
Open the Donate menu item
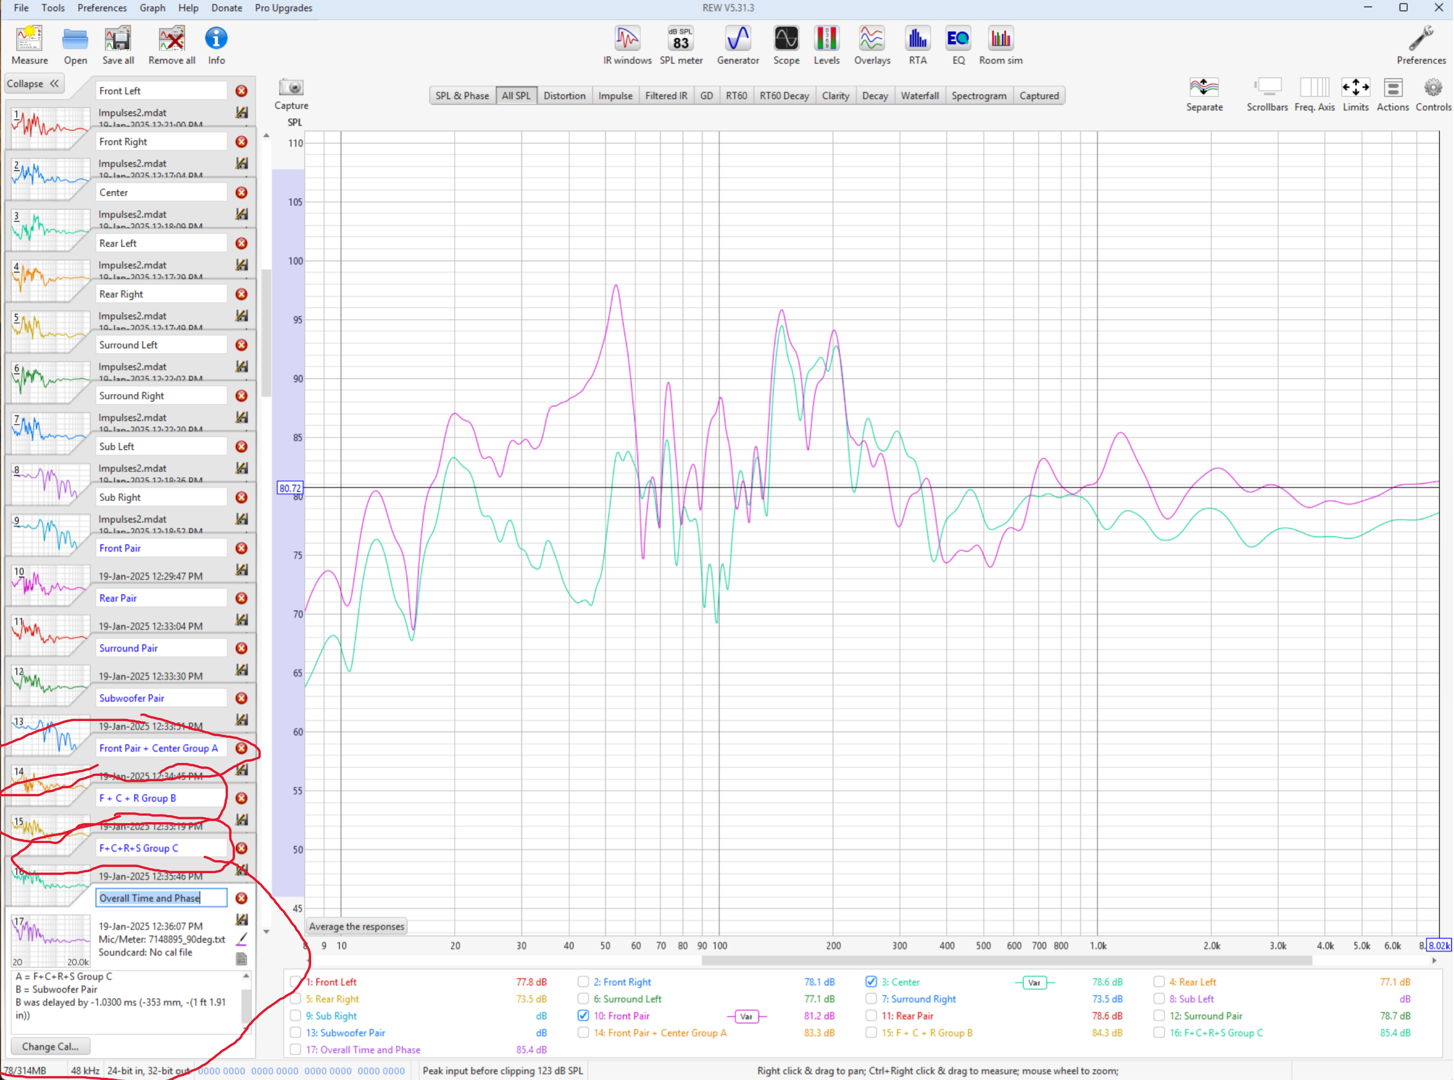[227, 8]
